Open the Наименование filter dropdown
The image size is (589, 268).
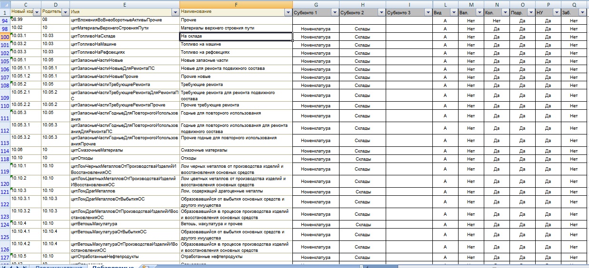coord(288,12)
